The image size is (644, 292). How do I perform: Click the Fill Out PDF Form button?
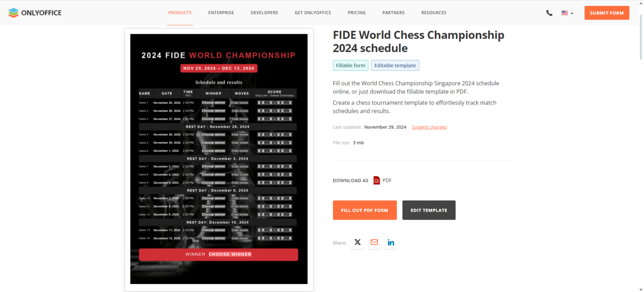pyautogui.click(x=364, y=210)
